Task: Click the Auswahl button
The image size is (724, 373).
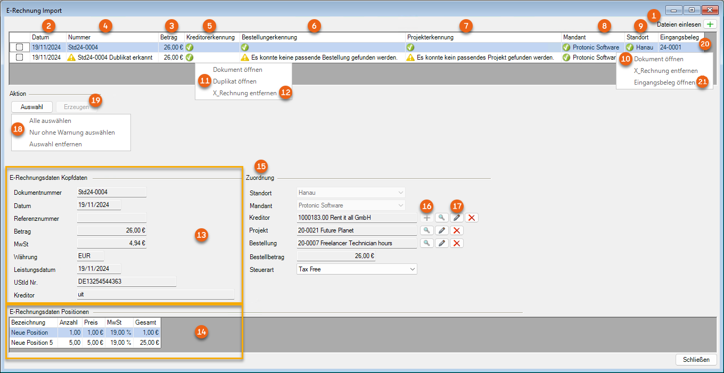Action: [x=32, y=107]
